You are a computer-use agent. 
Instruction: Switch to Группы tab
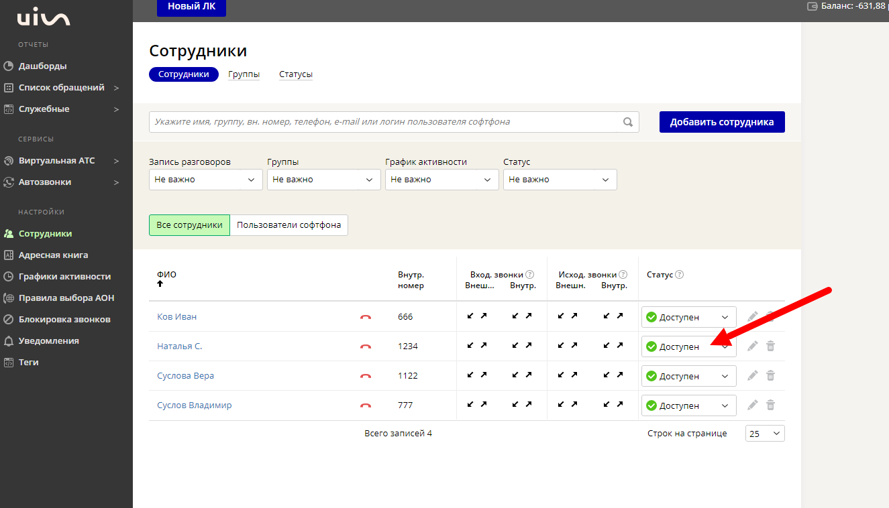(x=244, y=74)
